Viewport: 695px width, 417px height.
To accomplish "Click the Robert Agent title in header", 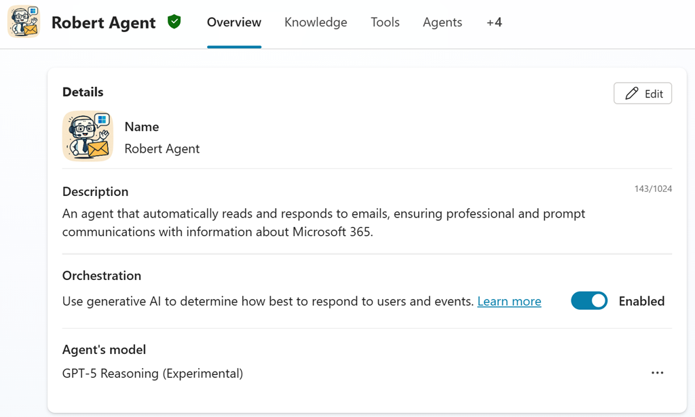I will 104,22.
